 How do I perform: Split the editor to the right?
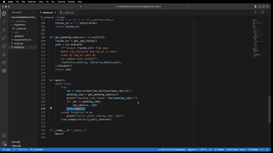262,12
